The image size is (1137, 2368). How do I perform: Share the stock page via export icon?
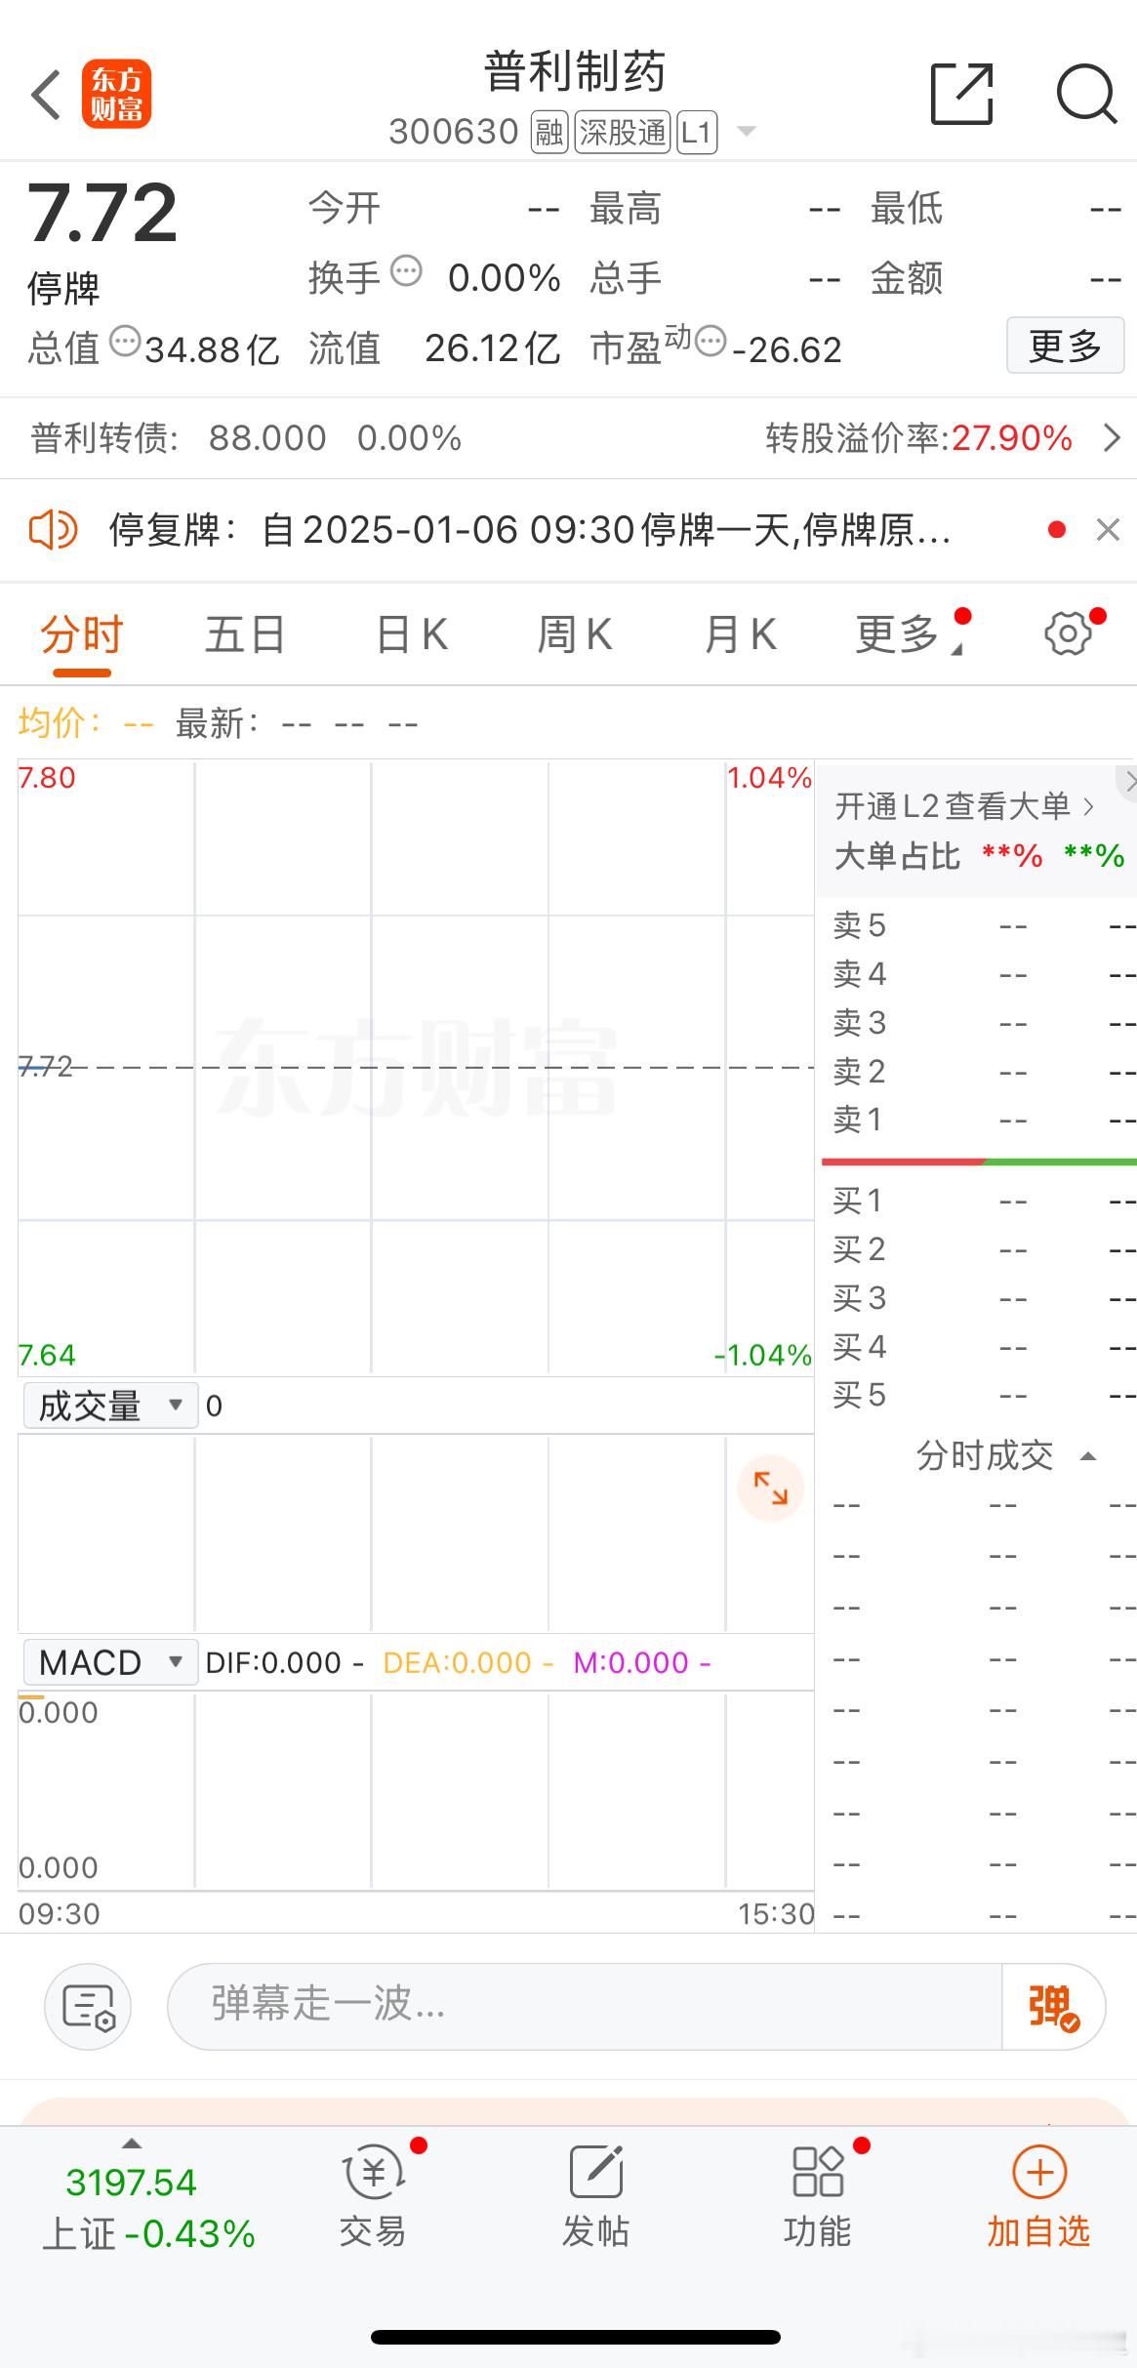[x=962, y=95]
